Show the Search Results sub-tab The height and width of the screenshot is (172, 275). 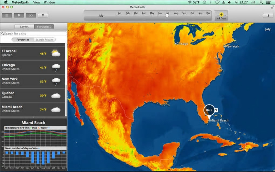pyautogui.click(x=44, y=40)
